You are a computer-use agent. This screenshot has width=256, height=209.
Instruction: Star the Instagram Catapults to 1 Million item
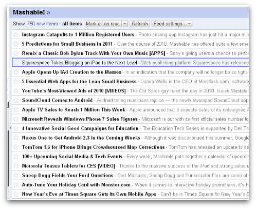coord(16,34)
